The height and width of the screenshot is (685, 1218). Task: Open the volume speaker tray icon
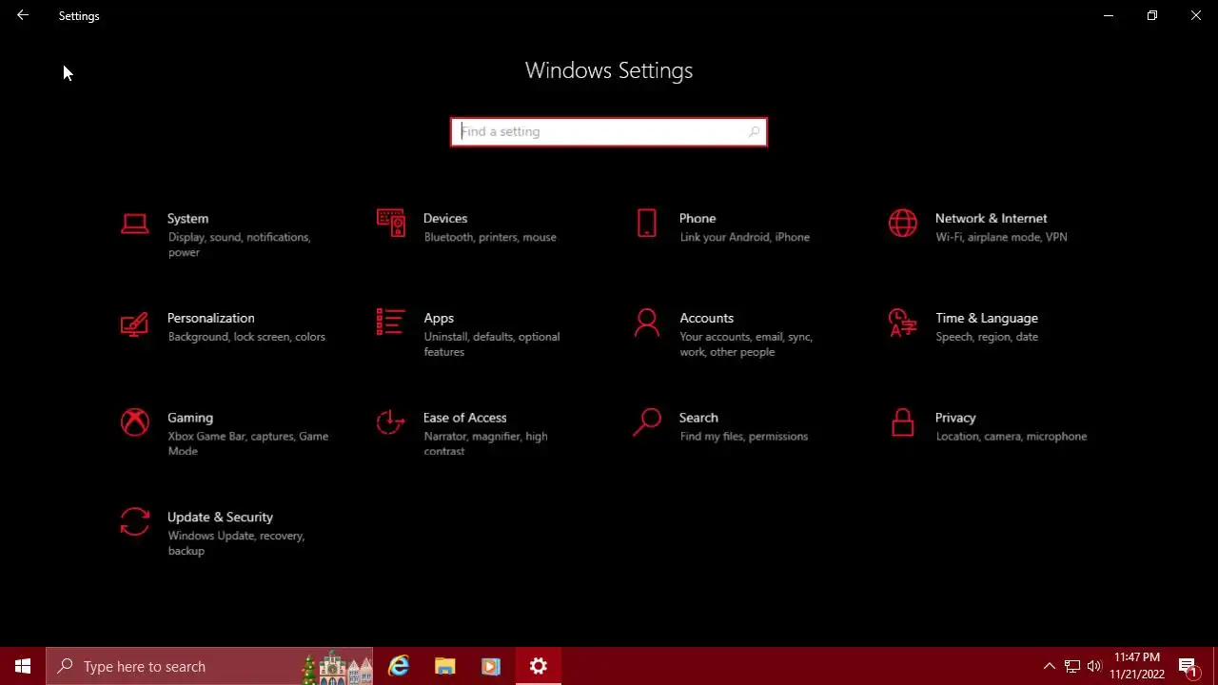(x=1094, y=666)
